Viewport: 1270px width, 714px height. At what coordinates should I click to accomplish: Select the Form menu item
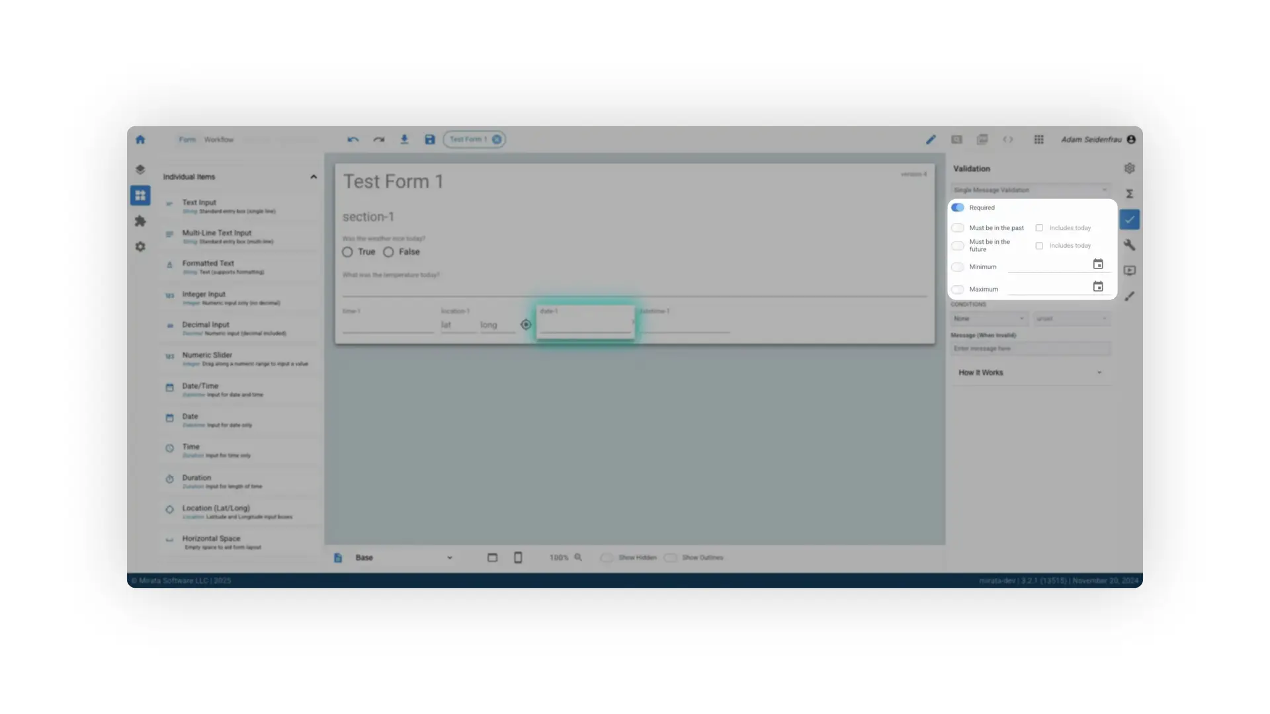tap(187, 139)
